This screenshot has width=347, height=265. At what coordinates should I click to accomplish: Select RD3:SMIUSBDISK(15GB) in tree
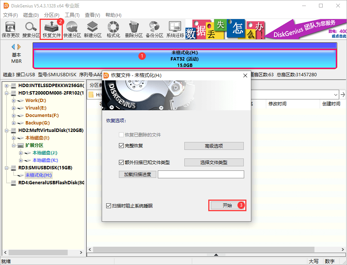coord(45,168)
